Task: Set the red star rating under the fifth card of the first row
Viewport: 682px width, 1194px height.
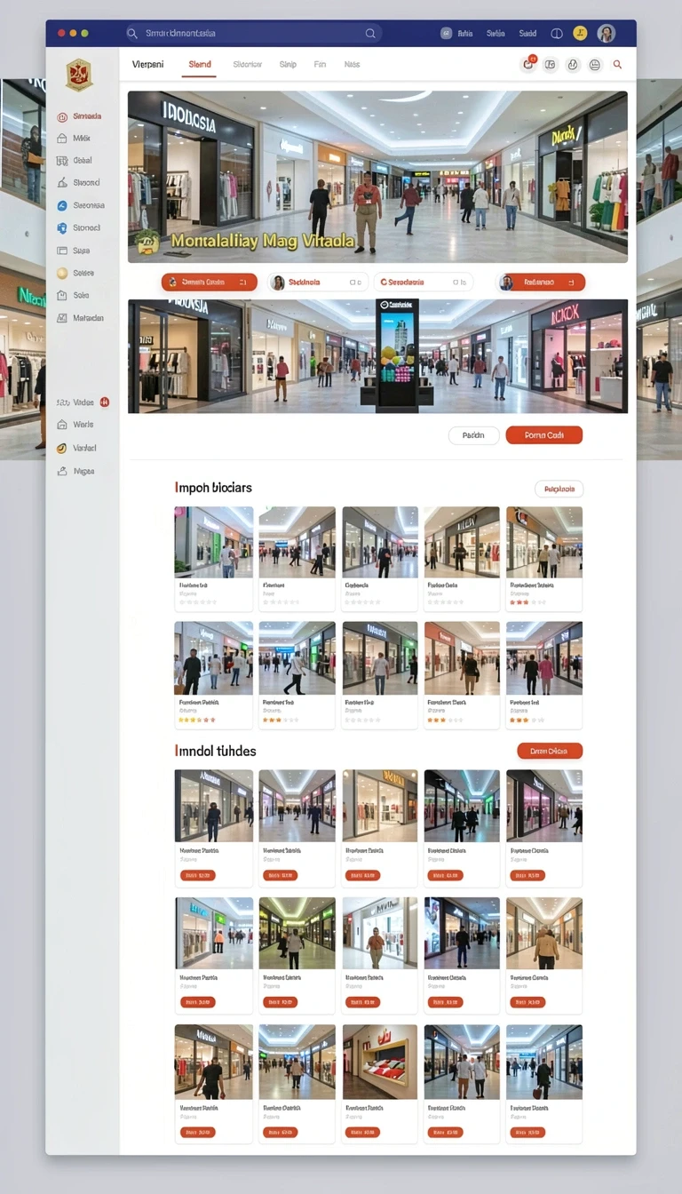Action: tap(526, 601)
